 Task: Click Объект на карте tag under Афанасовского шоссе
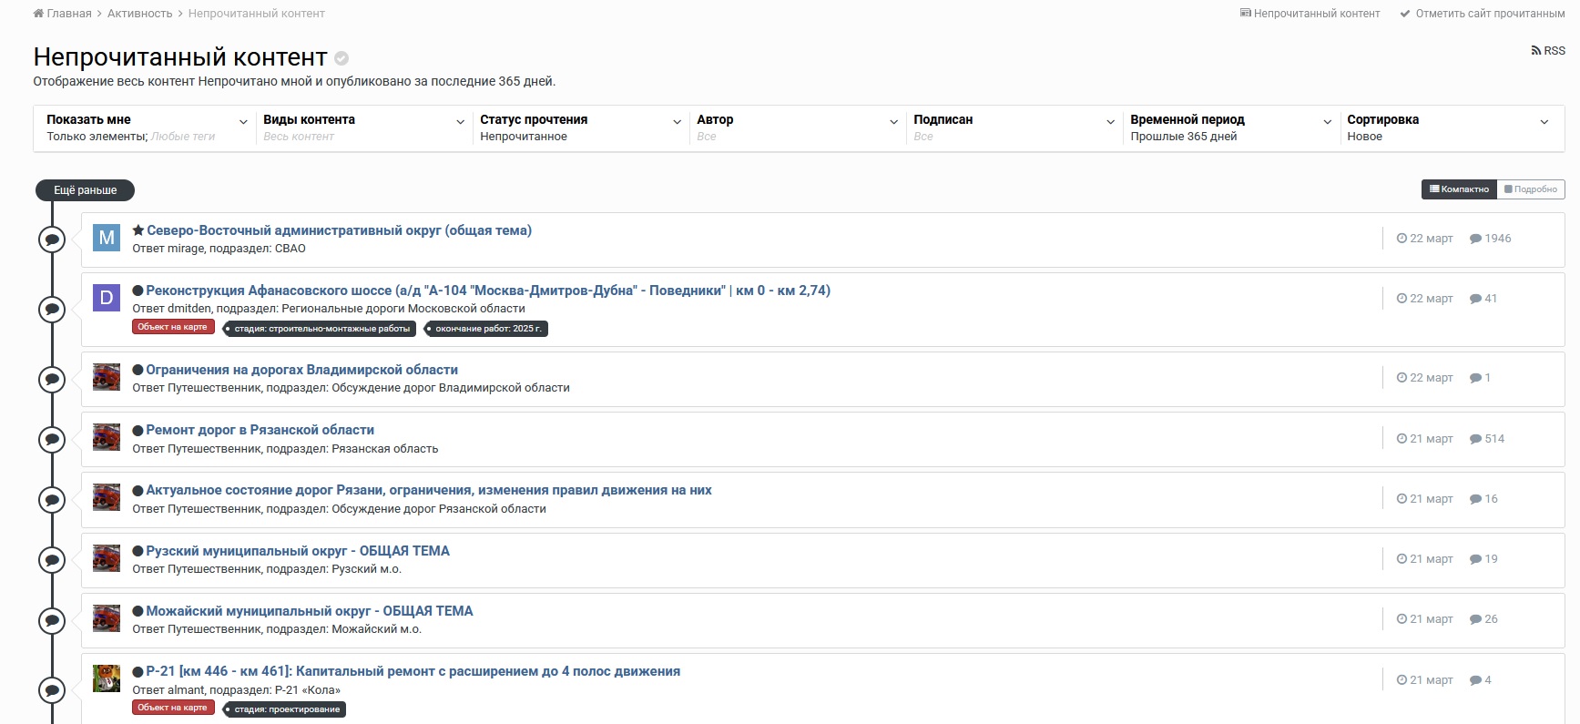pyautogui.click(x=173, y=327)
